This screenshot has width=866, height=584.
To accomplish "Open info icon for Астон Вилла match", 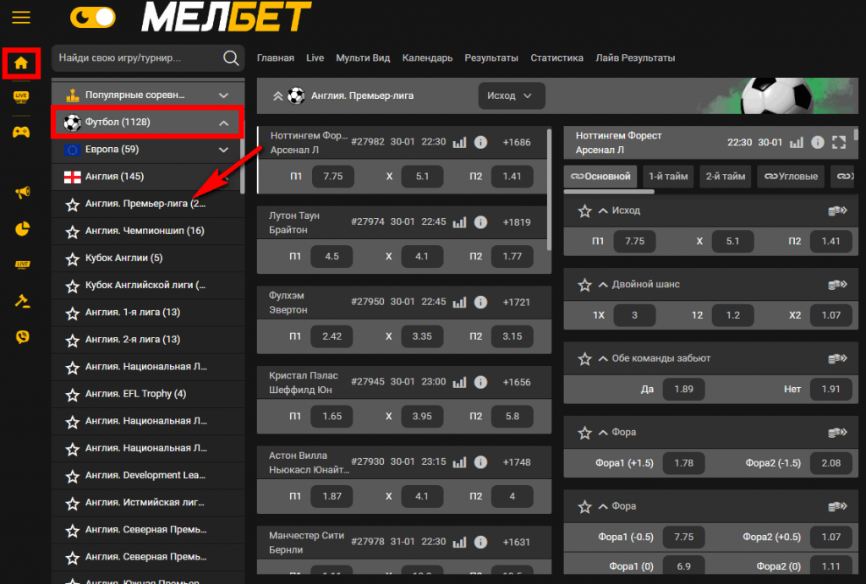I will pos(481,462).
